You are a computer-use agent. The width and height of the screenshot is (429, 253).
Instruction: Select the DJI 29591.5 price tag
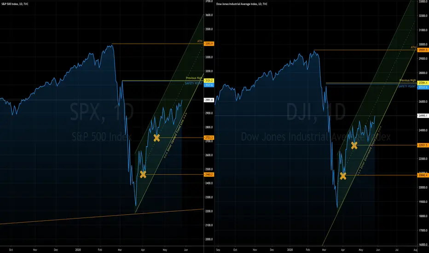click(423, 50)
